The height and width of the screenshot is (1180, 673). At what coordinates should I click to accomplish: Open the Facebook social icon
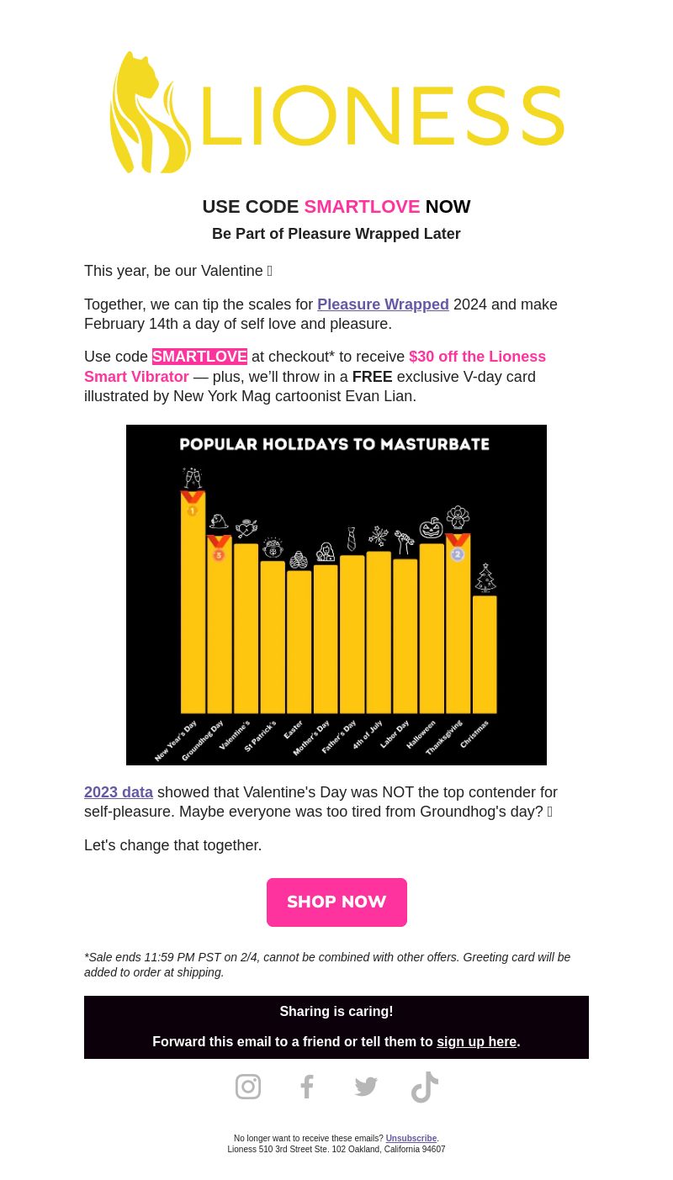[307, 1087]
